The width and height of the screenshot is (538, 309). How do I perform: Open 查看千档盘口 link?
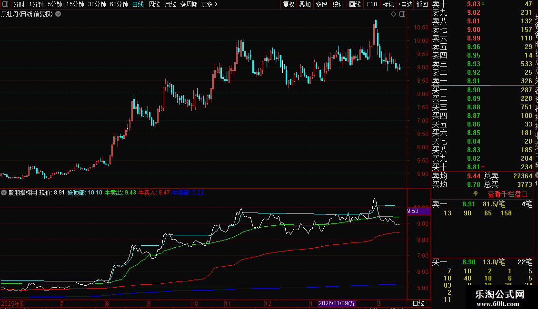(508, 194)
